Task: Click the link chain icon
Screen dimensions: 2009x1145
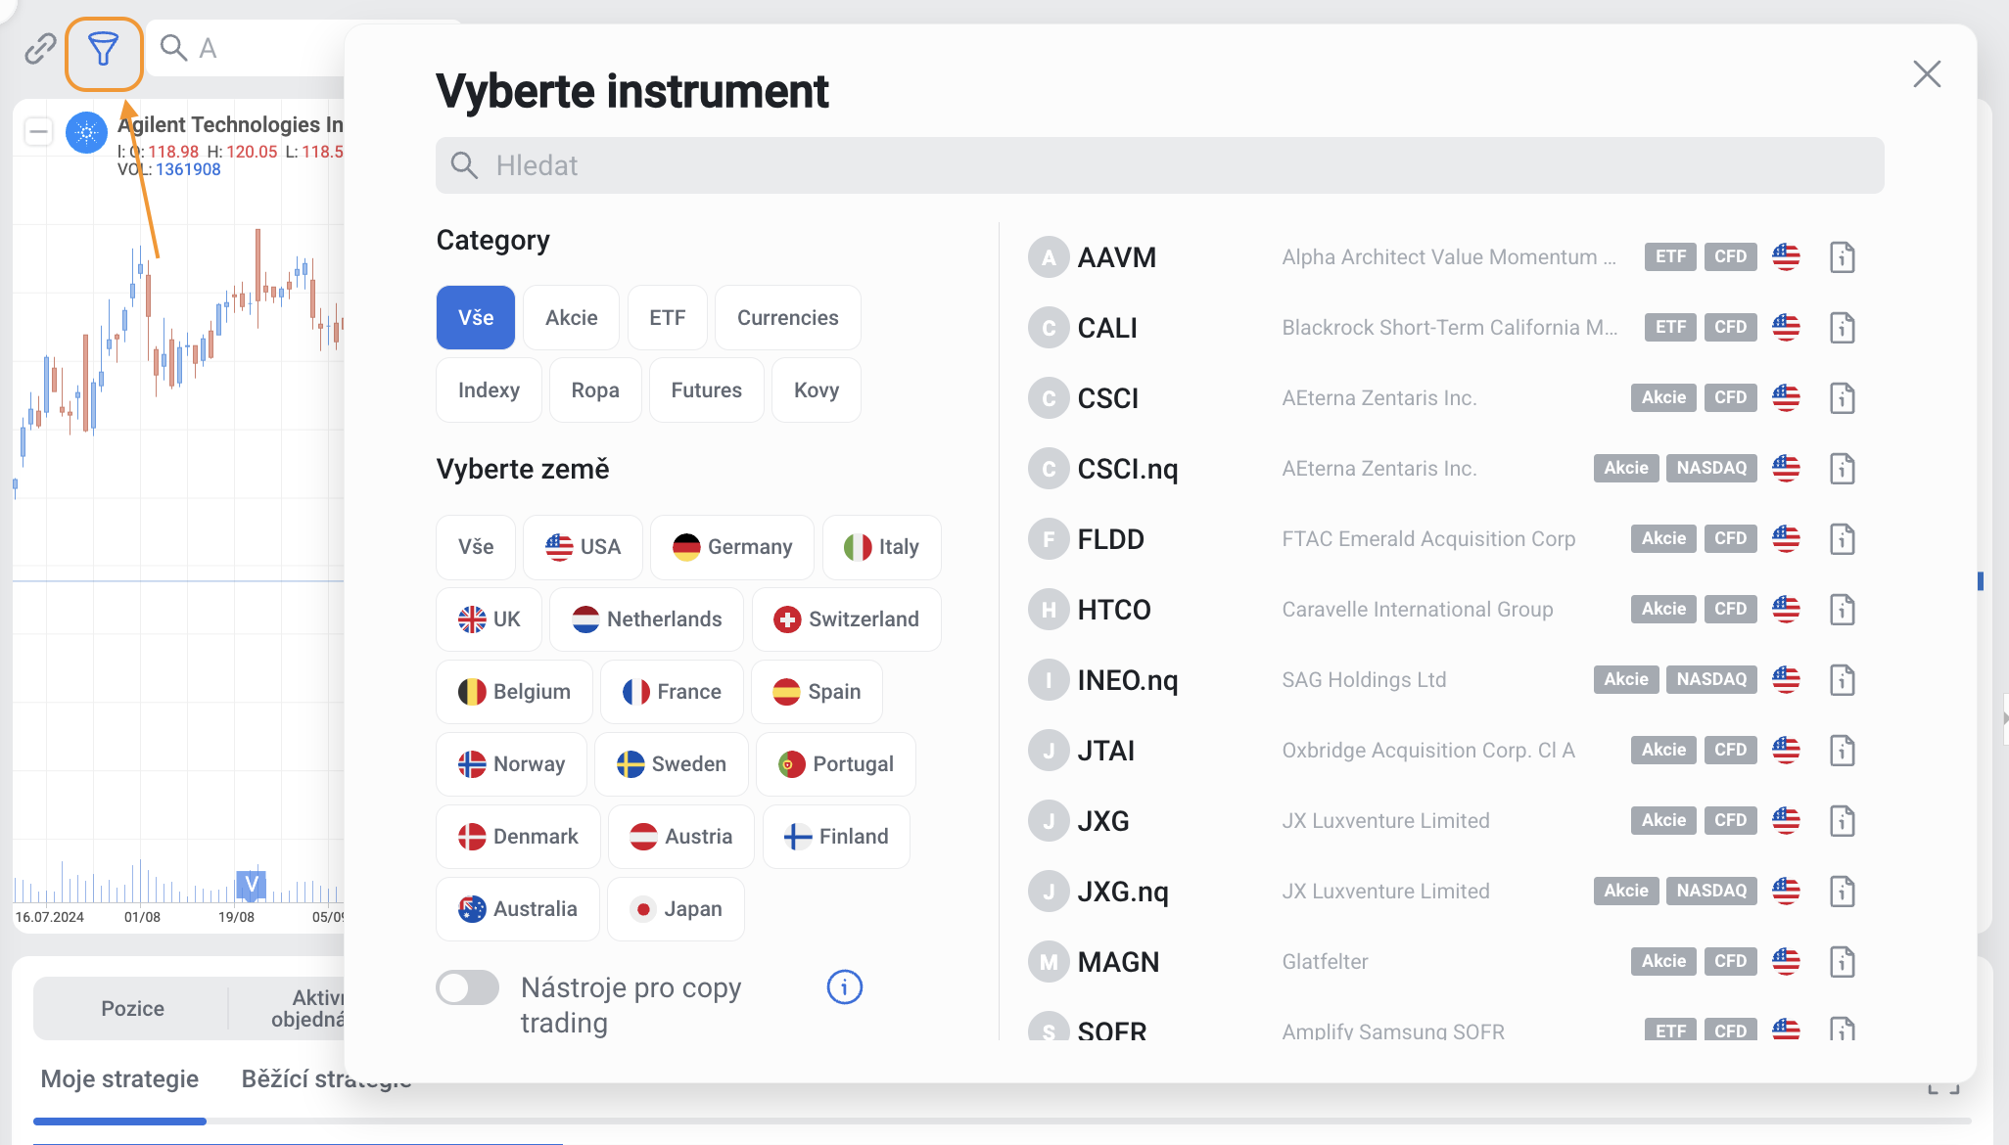Action: [x=40, y=49]
